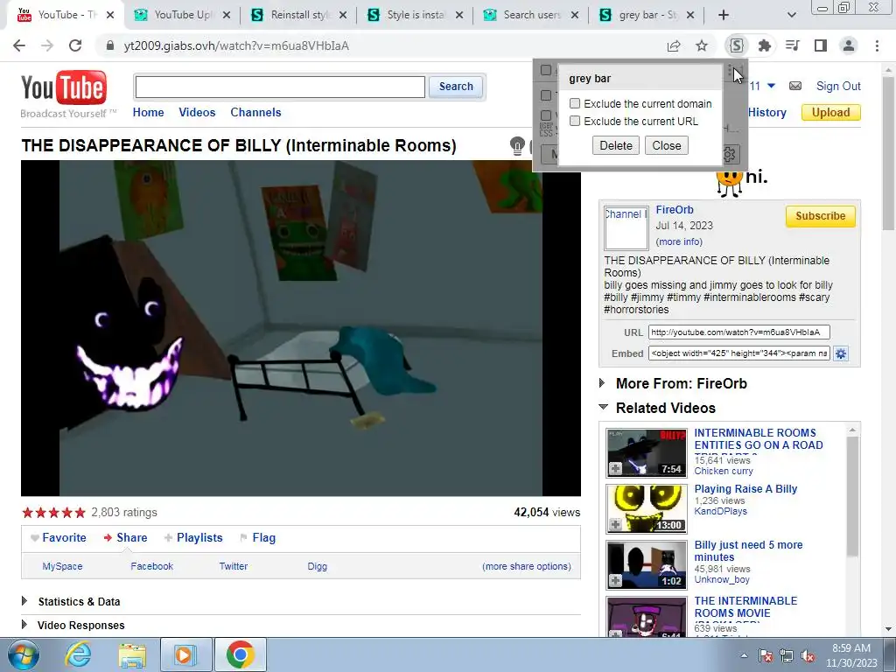Screen dimensions: 896x672
Task: Click the embed customize gear icon
Action: coord(841,353)
